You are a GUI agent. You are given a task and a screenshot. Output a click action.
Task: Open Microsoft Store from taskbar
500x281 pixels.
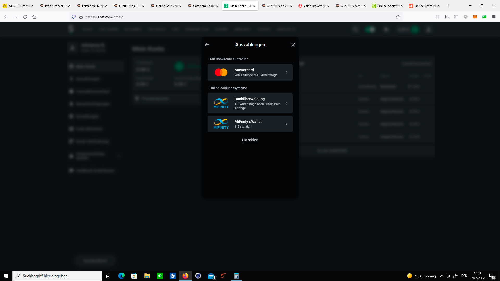[x=134, y=276]
